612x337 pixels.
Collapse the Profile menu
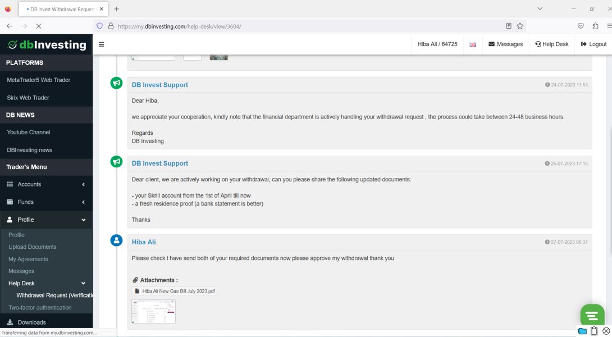(x=47, y=220)
